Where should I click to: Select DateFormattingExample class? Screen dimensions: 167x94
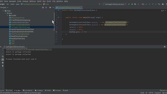click(20, 25)
